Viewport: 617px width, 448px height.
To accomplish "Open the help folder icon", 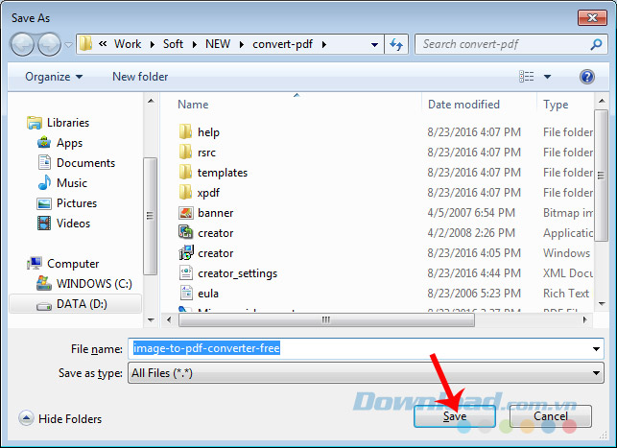I will pos(186,132).
